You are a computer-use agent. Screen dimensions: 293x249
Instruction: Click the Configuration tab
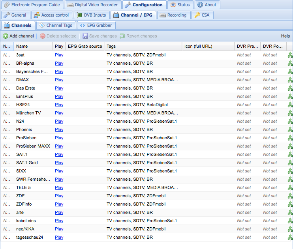(144, 5)
